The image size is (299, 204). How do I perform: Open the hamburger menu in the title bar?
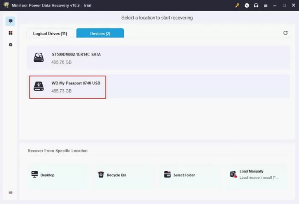click(x=265, y=5)
